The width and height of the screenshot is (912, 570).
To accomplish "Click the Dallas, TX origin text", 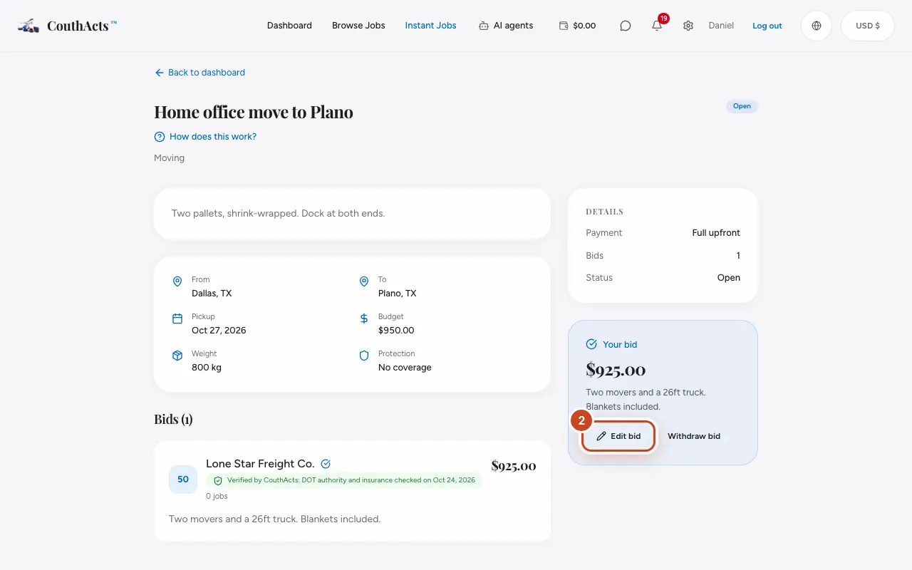I will [212, 294].
